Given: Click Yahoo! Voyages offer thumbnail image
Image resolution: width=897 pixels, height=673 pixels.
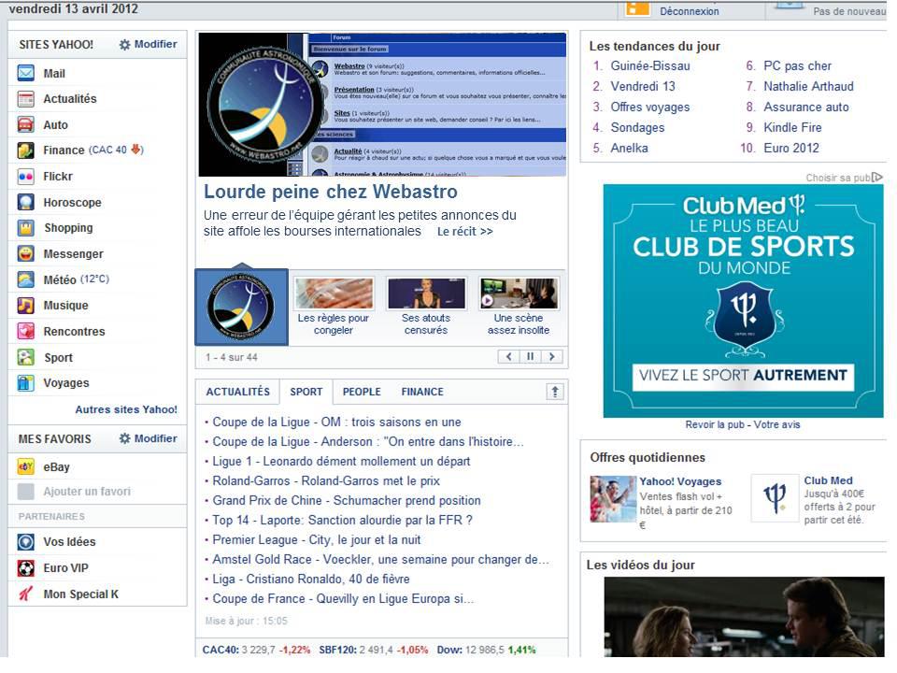Looking at the screenshot, I should [x=613, y=498].
